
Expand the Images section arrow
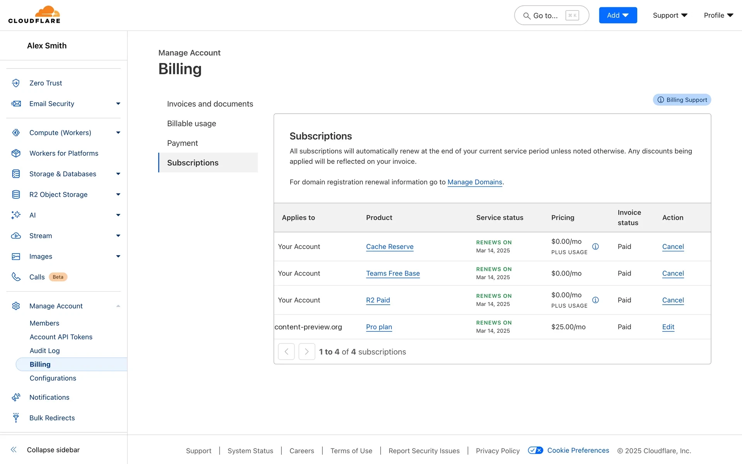click(x=118, y=256)
